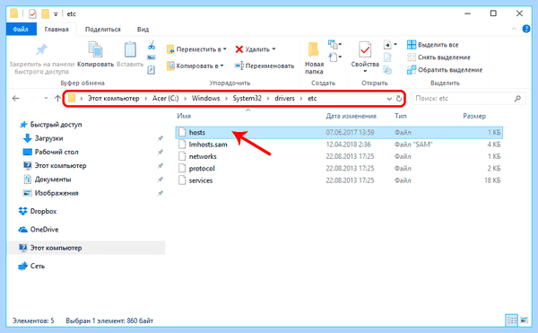This screenshot has height=333, width=538.
Task: Go back with the left arrow
Action: click(16, 99)
